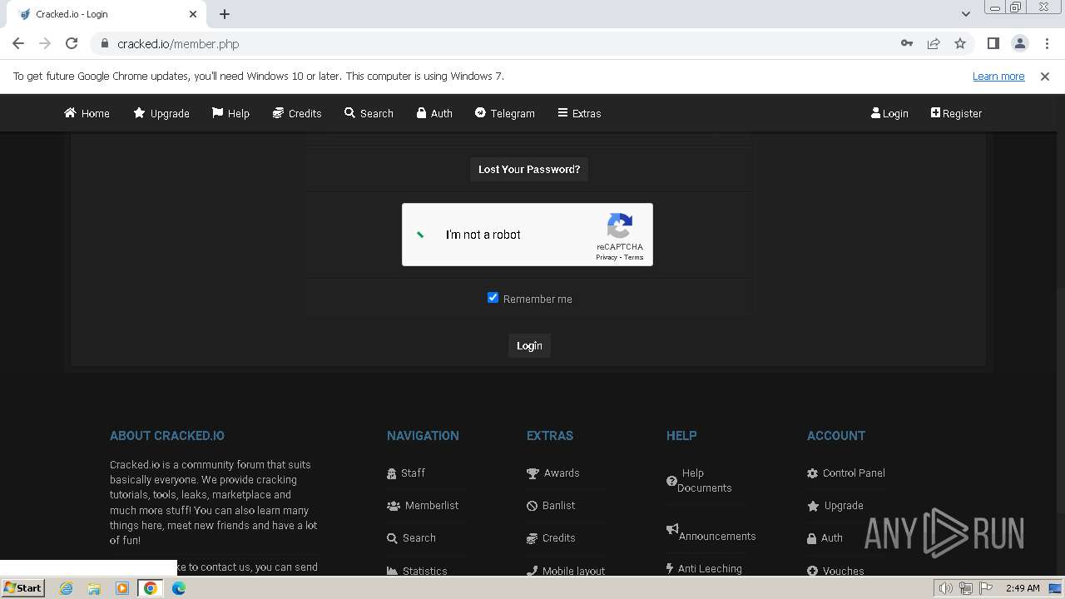Open footer Upgrade link
This screenshot has width=1065, height=599.
835,505
